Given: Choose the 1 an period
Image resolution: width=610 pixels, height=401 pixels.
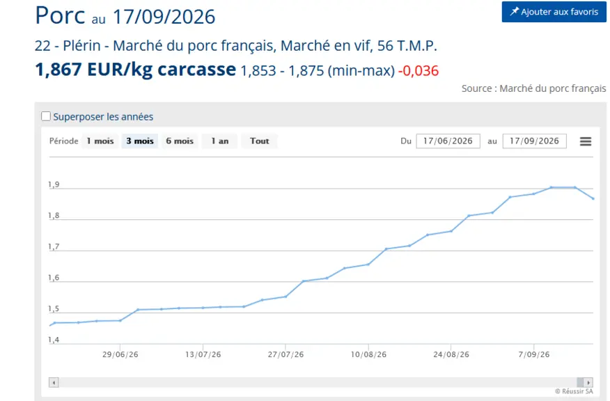Looking at the screenshot, I should point(220,141).
